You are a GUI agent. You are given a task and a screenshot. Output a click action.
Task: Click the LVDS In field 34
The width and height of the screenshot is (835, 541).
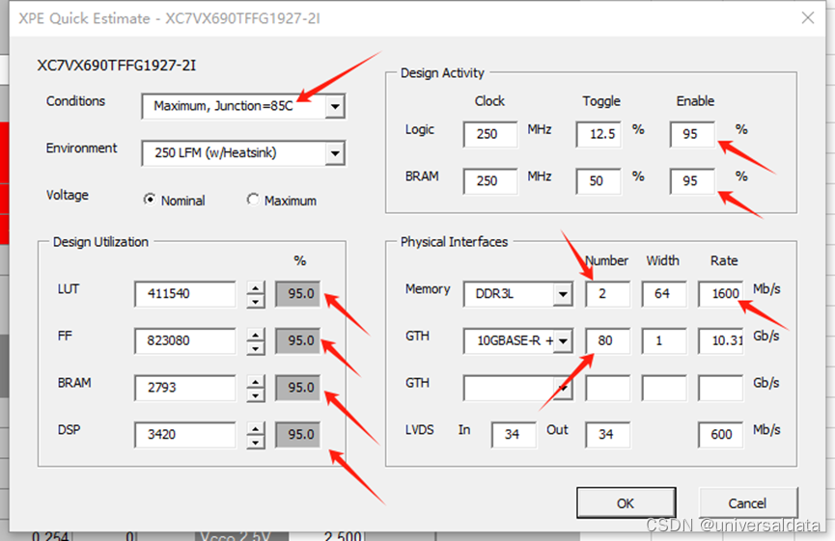[514, 435]
